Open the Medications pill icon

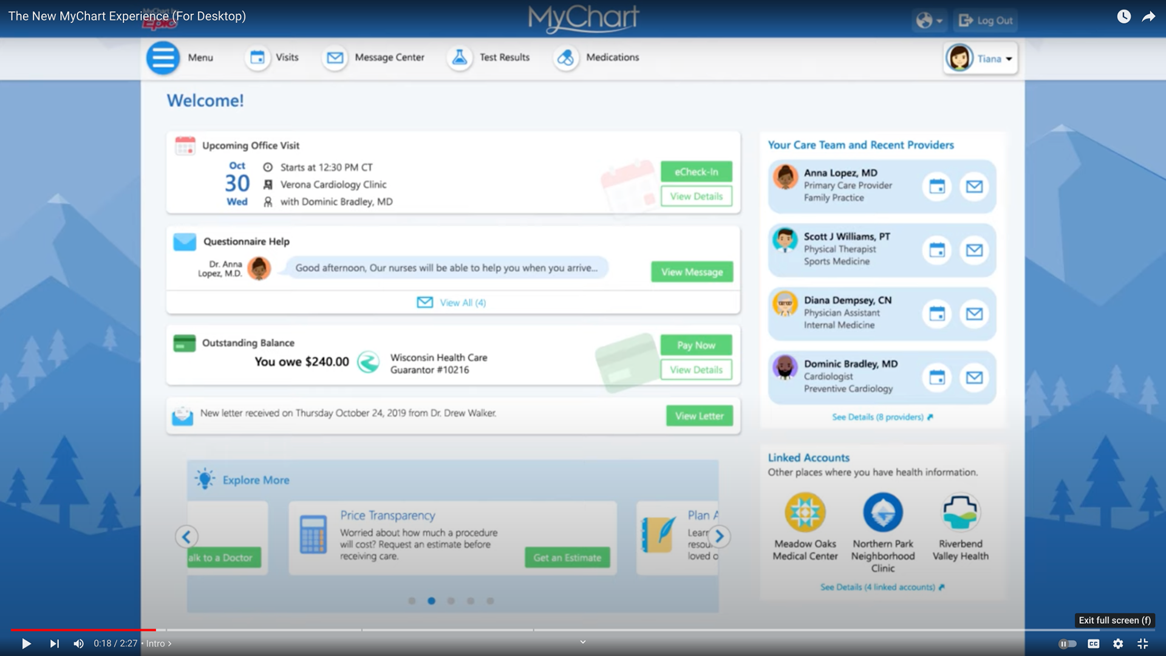click(565, 58)
